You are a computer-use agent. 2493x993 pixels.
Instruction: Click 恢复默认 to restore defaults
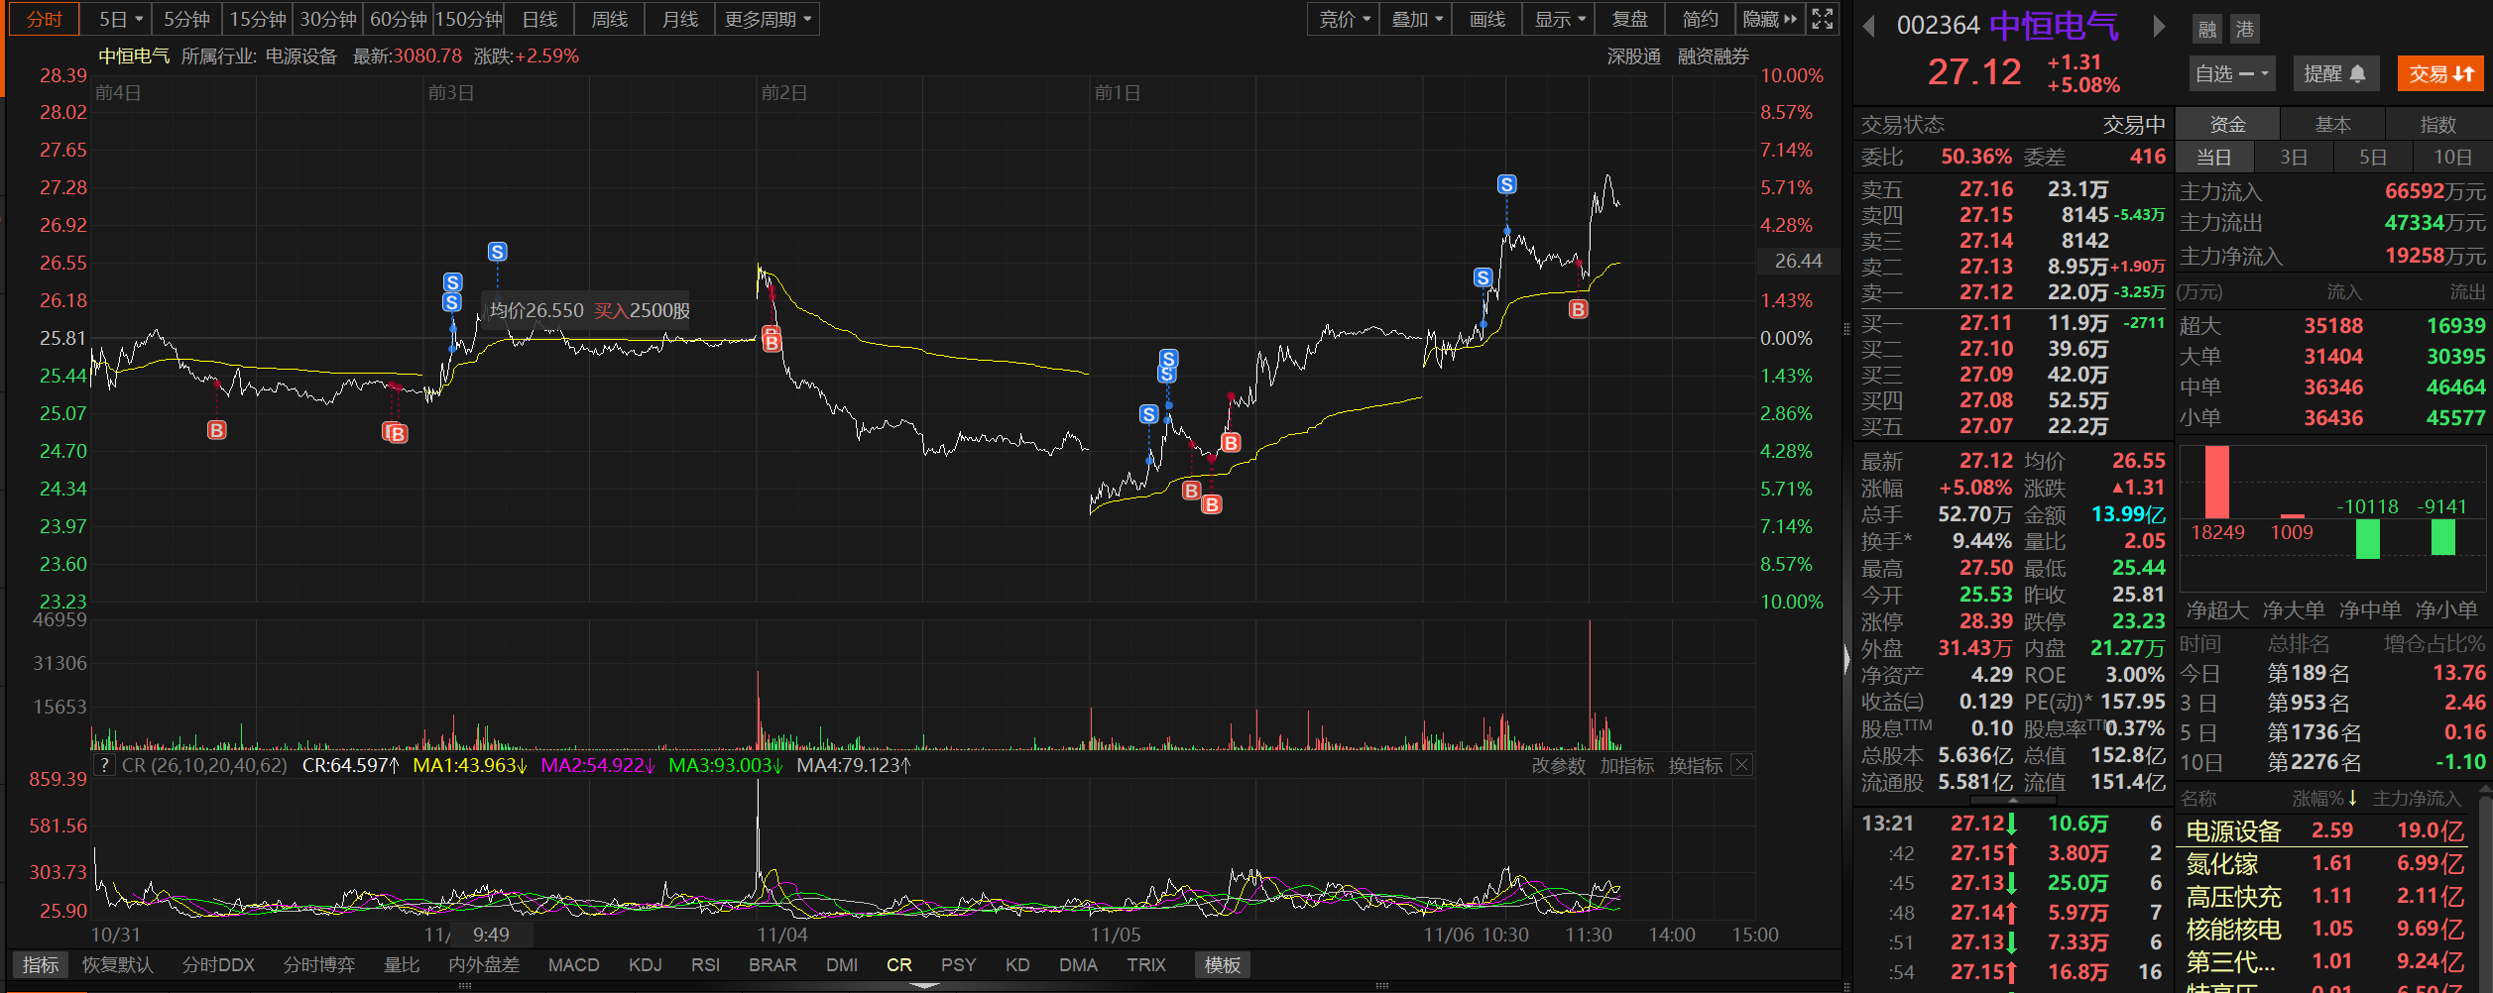coord(118,964)
